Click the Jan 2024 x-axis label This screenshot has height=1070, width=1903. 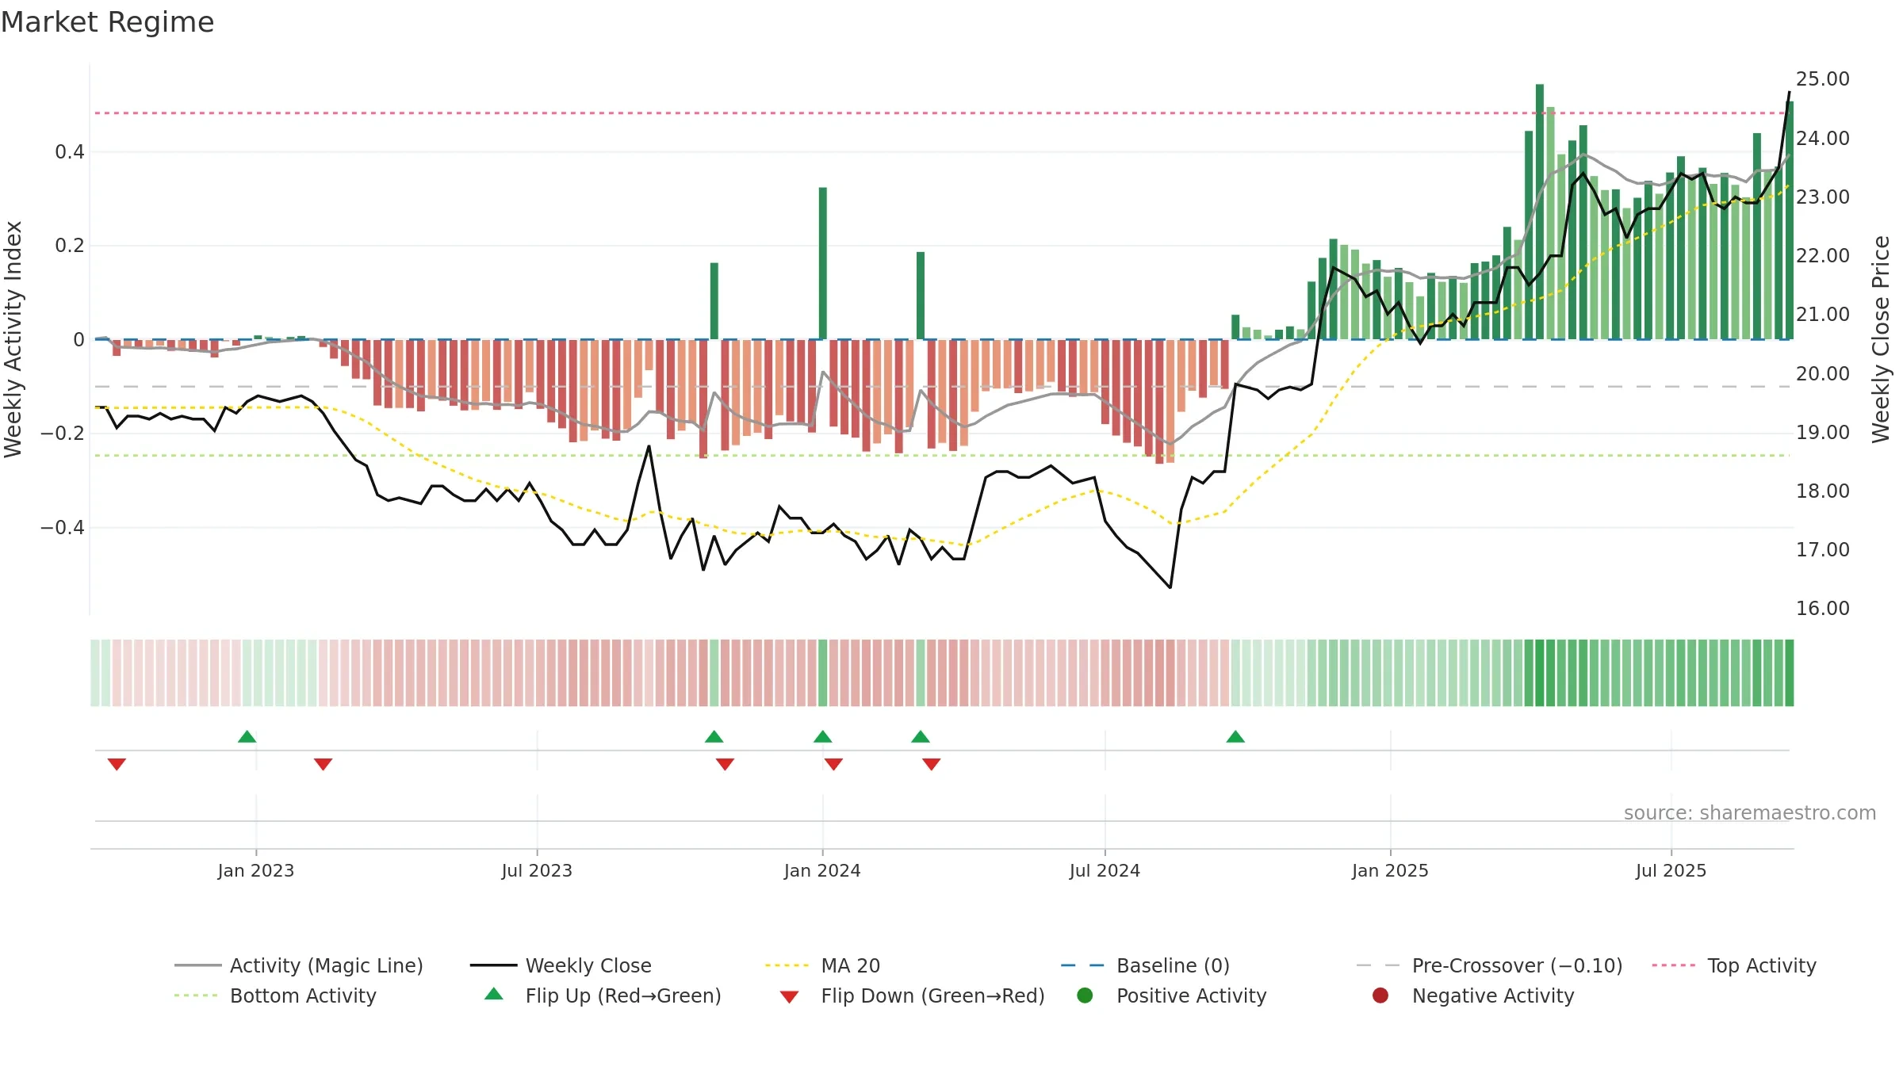tap(822, 870)
